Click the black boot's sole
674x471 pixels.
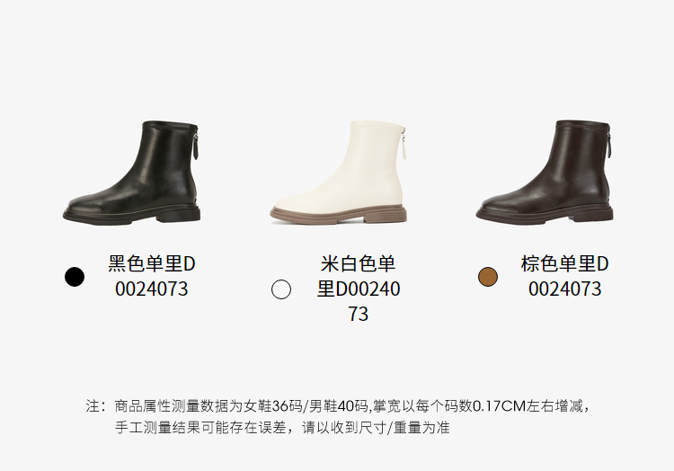pos(131,216)
